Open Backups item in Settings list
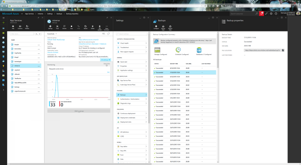This screenshot has width=301, height=165. 132,95
